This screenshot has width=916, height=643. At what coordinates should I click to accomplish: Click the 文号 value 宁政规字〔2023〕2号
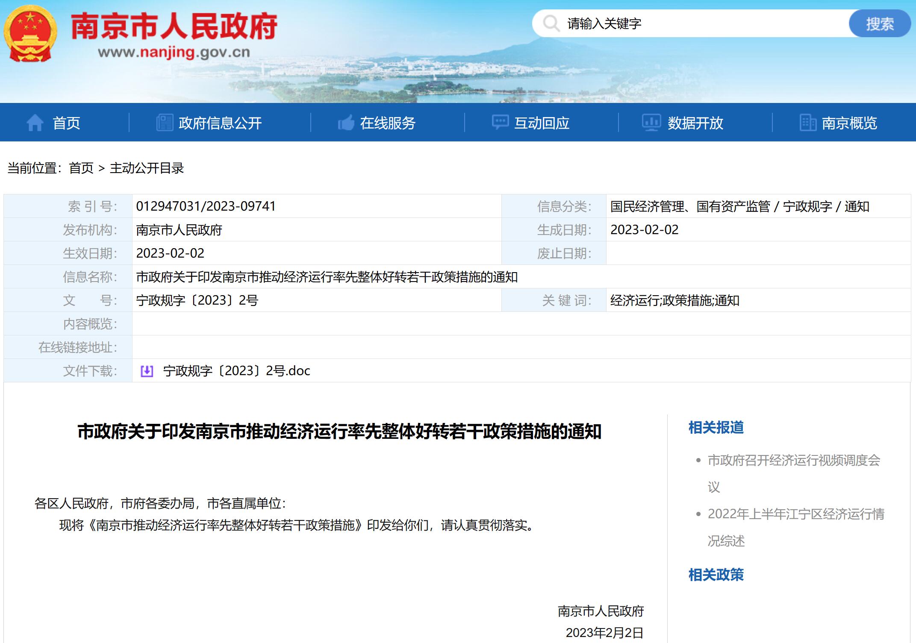pyautogui.click(x=197, y=300)
